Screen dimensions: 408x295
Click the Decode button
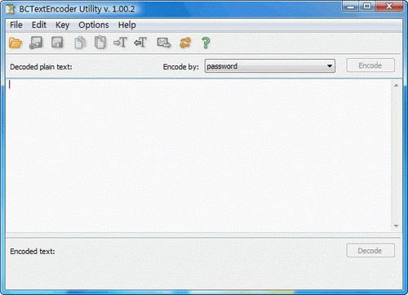point(370,250)
